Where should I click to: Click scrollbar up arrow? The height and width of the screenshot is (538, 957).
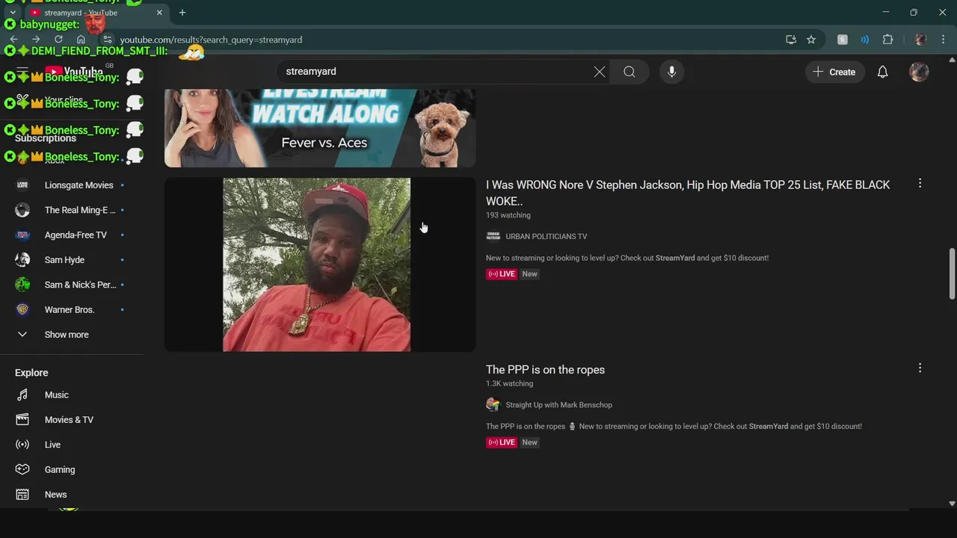pos(952,59)
